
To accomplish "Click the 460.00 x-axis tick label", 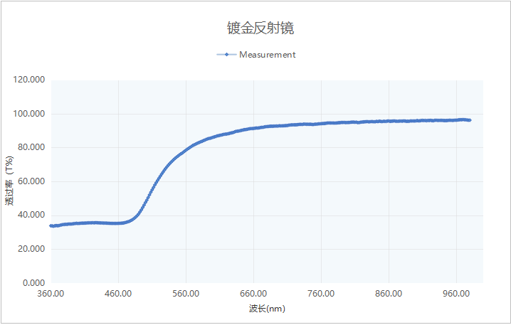I will click(118, 293).
